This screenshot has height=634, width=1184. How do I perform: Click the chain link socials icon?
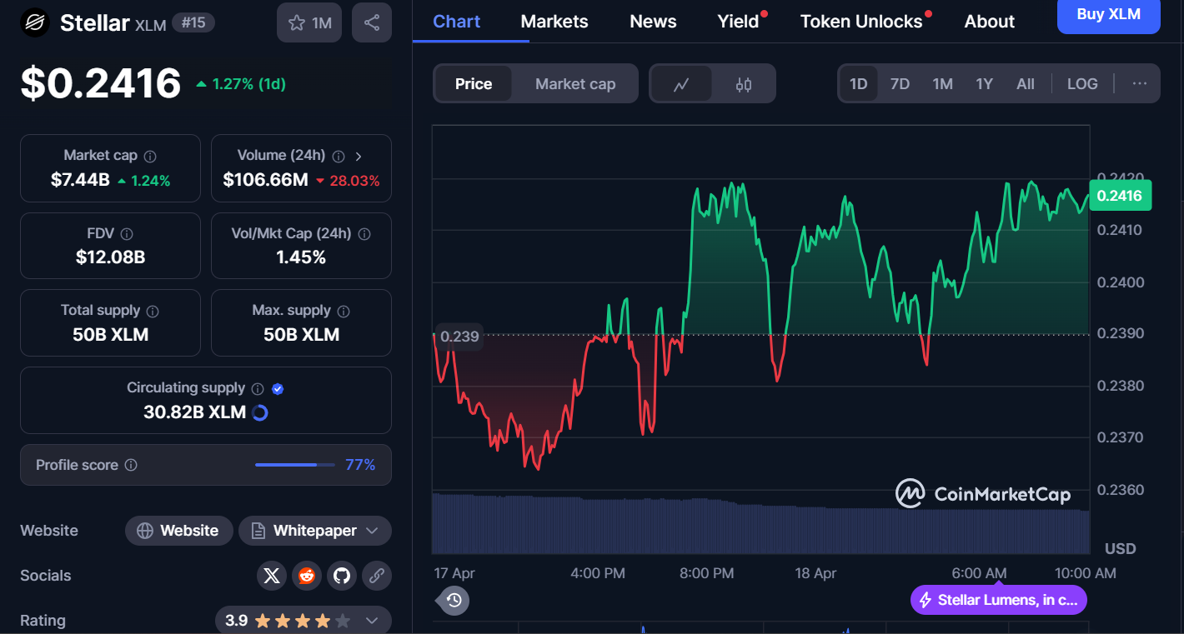coord(377,576)
